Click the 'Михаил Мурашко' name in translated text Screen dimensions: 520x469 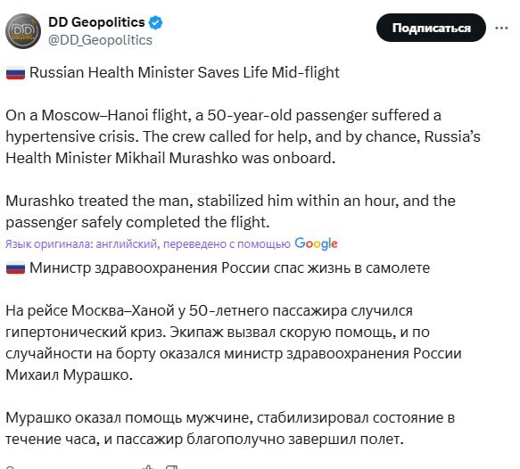tap(69, 374)
